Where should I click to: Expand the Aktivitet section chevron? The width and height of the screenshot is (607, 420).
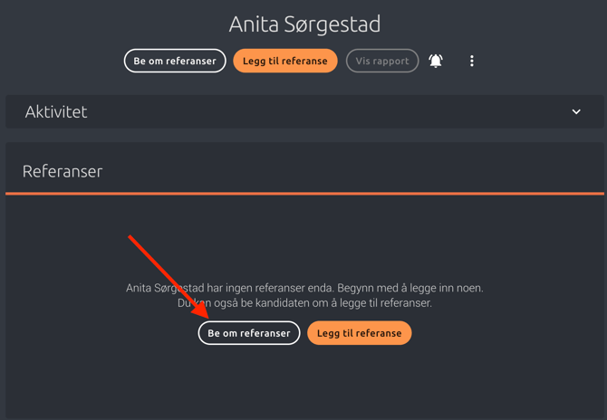pos(576,112)
